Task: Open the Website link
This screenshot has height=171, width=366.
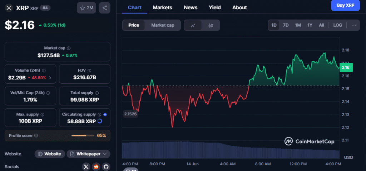Action: 50,154
